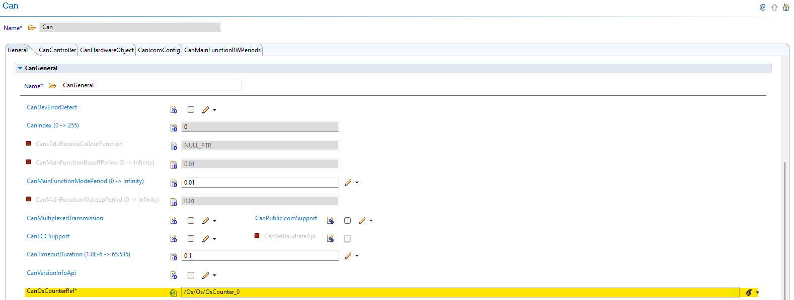Click the folder icon beside CanGeneral name

[x=52, y=86]
